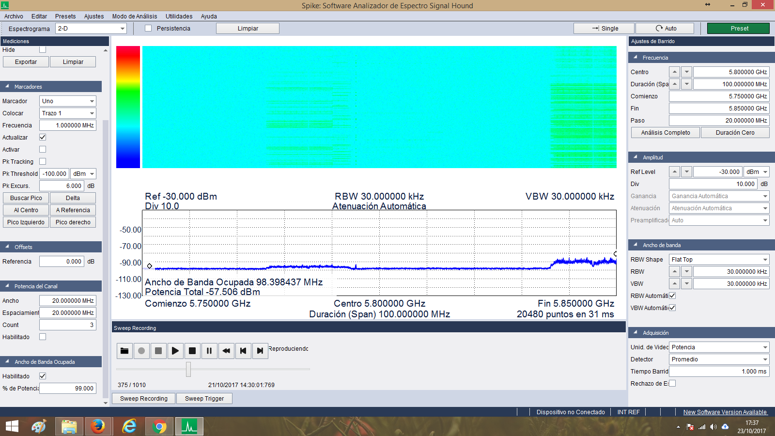
Task: Open the Espectrograma 2-D dropdown
Action: [x=91, y=29]
